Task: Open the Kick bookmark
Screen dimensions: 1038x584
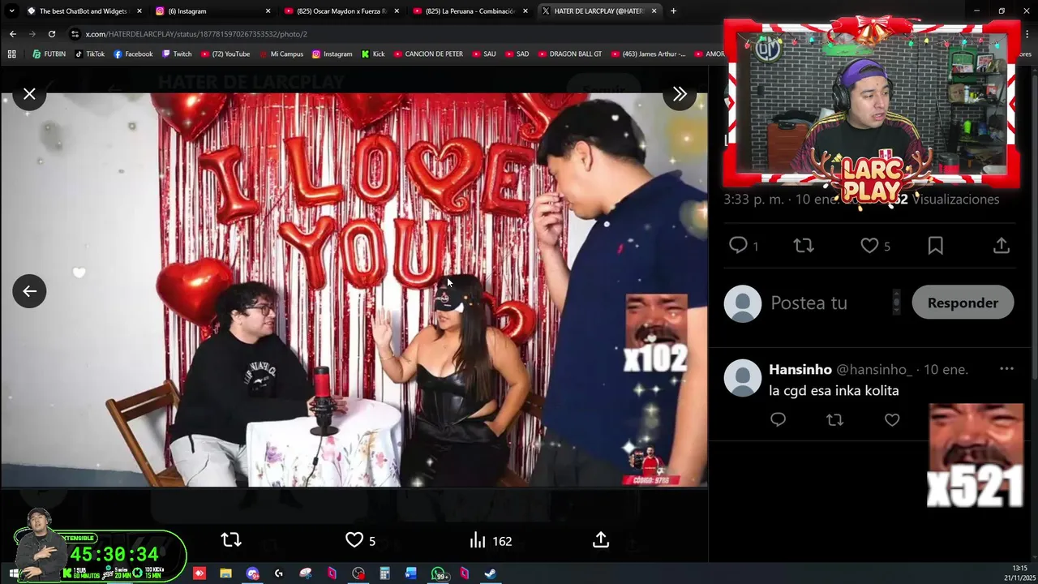Action: click(373, 54)
